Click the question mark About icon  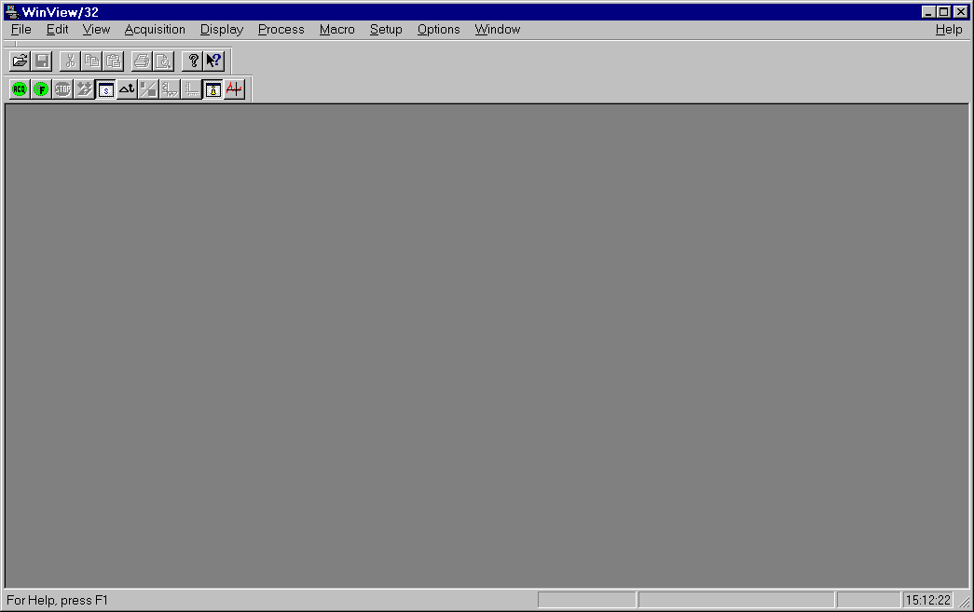[193, 61]
